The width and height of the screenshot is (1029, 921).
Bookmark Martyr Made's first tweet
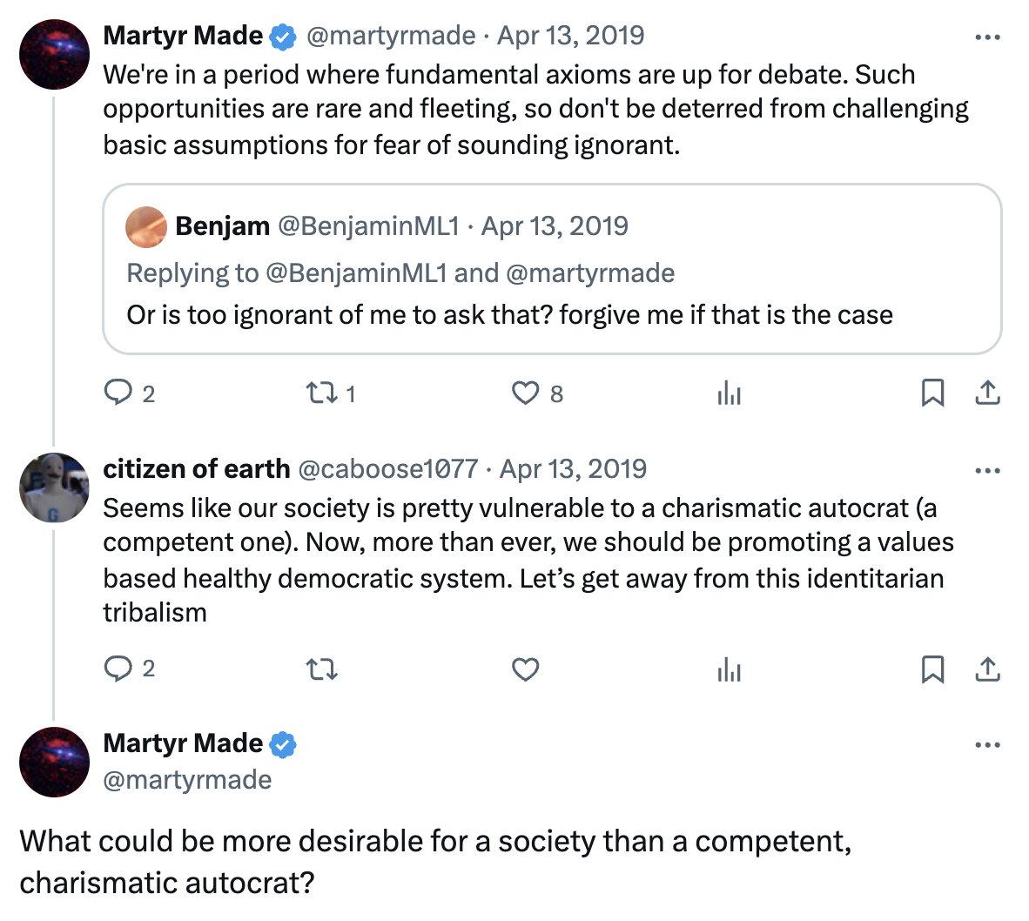[932, 393]
